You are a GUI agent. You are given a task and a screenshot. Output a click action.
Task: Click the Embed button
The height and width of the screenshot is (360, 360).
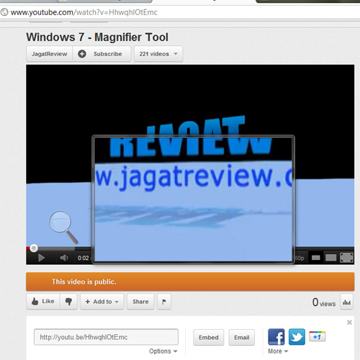point(209,338)
